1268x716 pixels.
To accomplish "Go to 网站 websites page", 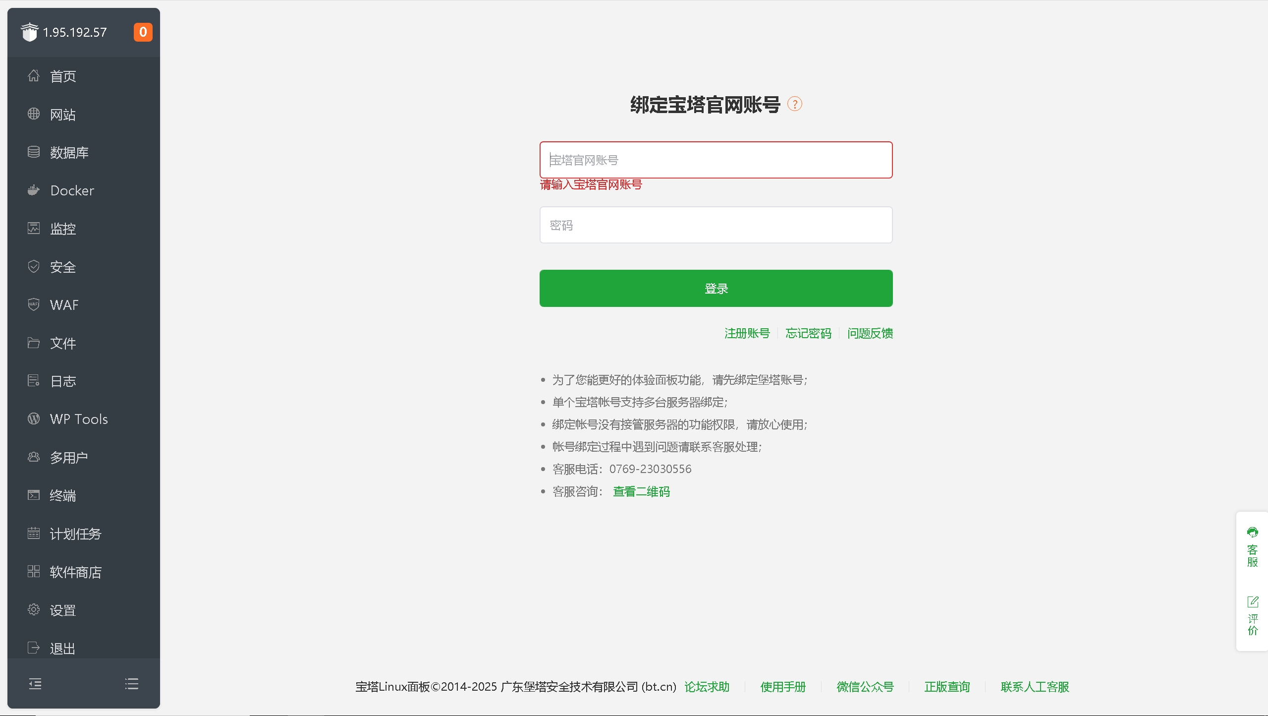I will coord(62,115).
